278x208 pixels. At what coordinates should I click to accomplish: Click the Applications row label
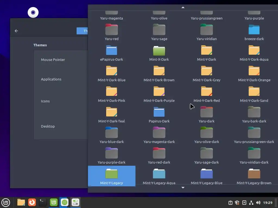click(51, 79)
